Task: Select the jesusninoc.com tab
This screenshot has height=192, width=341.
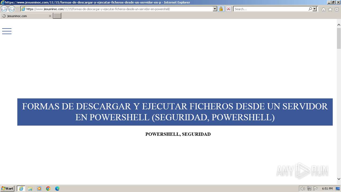Action: point(26,16)
